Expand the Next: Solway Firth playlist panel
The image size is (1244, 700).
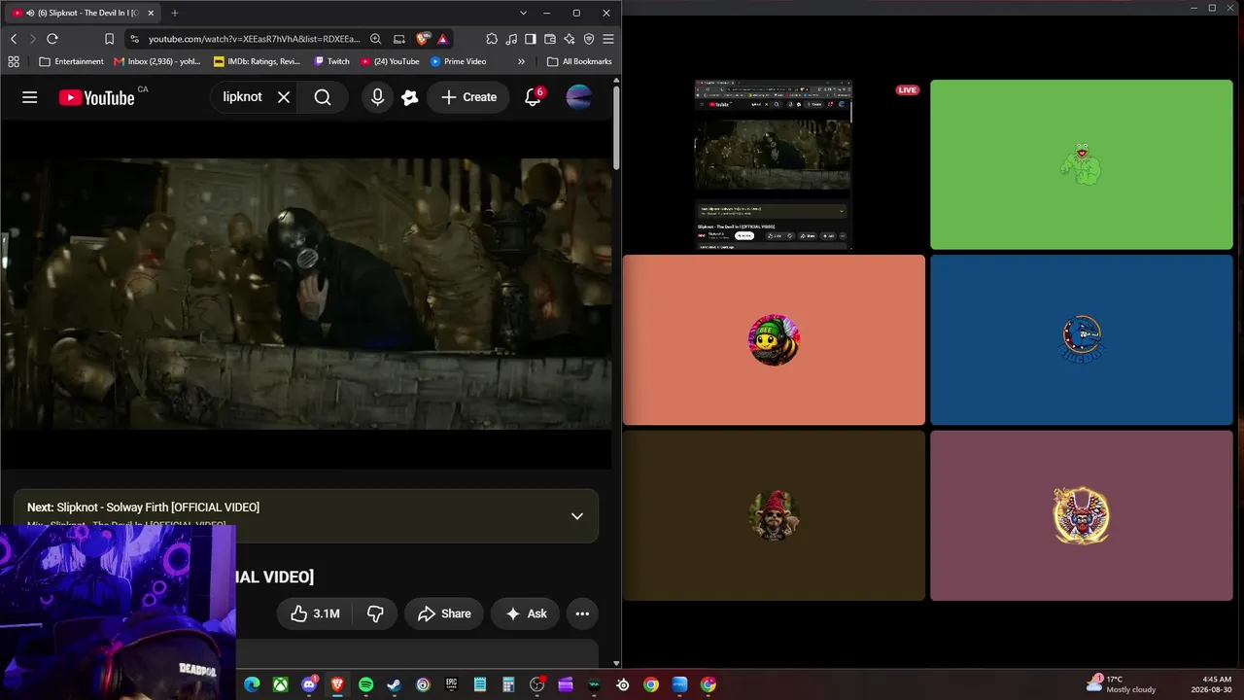(577, 516)
